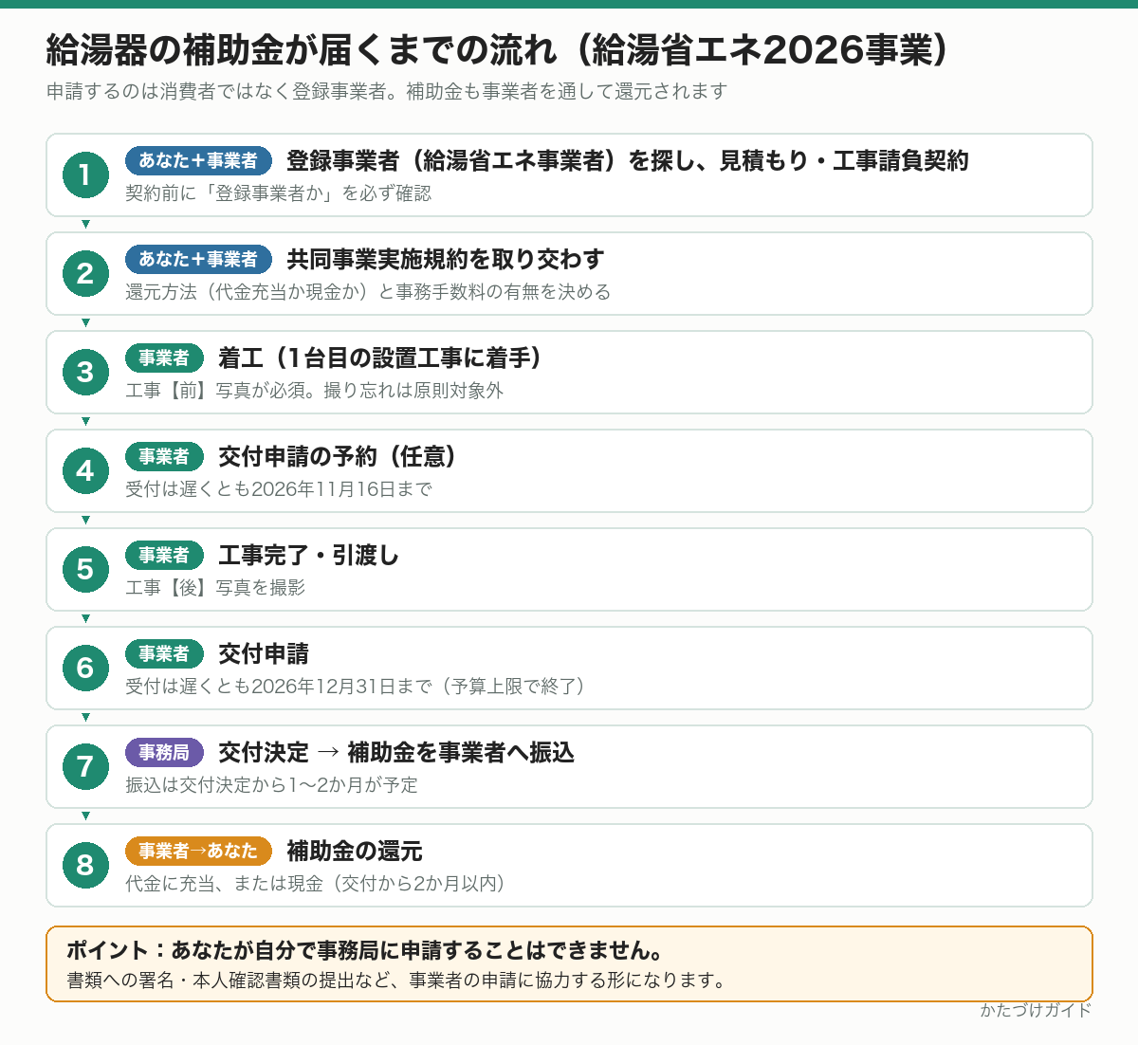Click the green step 2 number circle
The height and width of the screenshot is (1045, 1138).
coord(85,274)
